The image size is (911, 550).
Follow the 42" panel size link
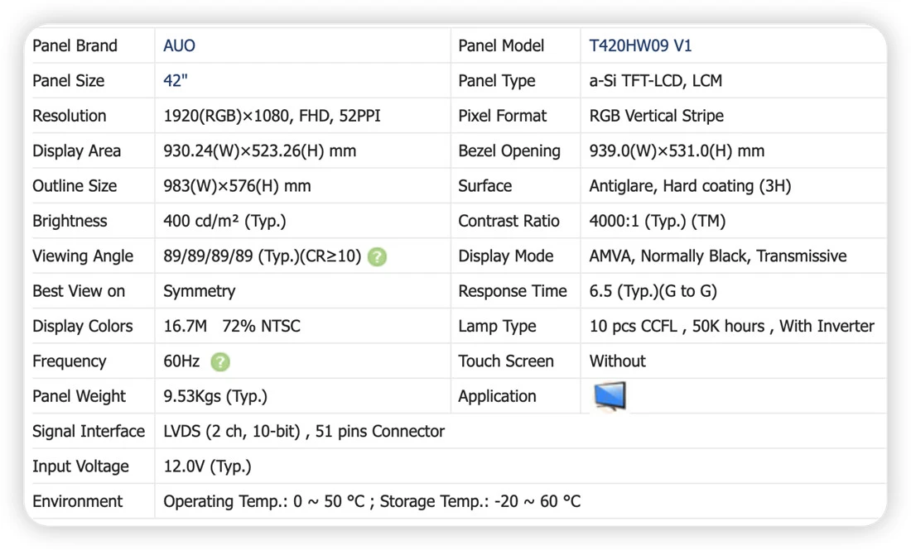176,81
